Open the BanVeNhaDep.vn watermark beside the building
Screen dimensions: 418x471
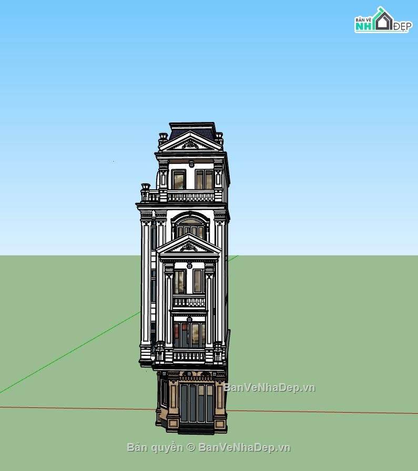point(269,388)
